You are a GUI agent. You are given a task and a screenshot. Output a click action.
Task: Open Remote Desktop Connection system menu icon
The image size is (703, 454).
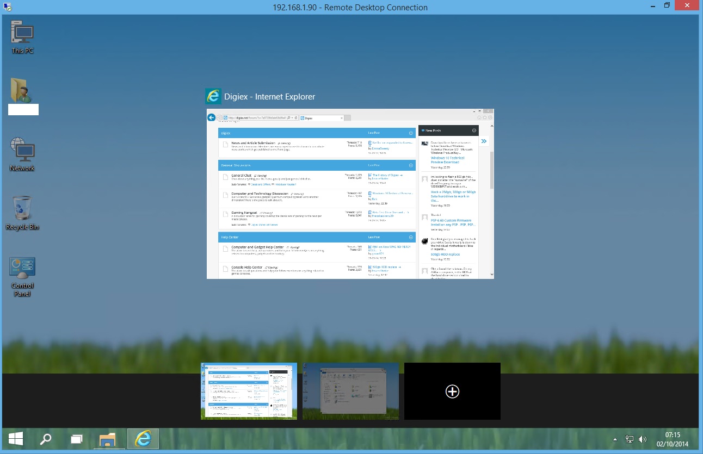(x=8, y=7)
